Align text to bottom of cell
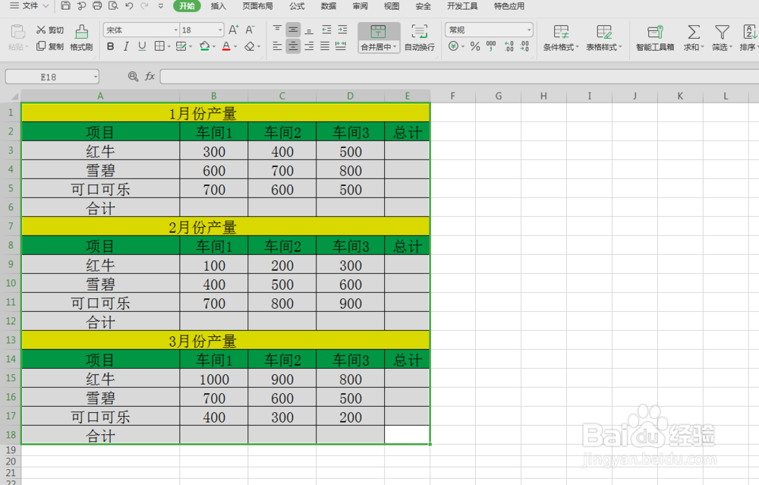759x485 pixels. pyautogui.click(x=309, y=30)
